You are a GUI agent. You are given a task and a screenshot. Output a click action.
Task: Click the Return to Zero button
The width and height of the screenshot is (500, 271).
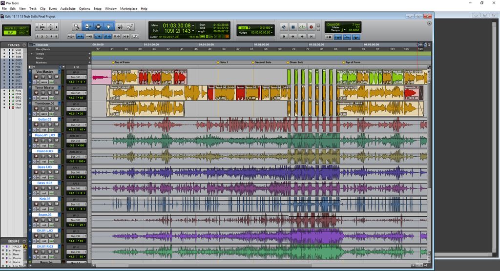[284, 37]
